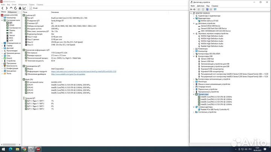Expand the Устройства node in AIDA64 tree
Image resolution: width=271 pixels, height=152 pixels.
2,61
